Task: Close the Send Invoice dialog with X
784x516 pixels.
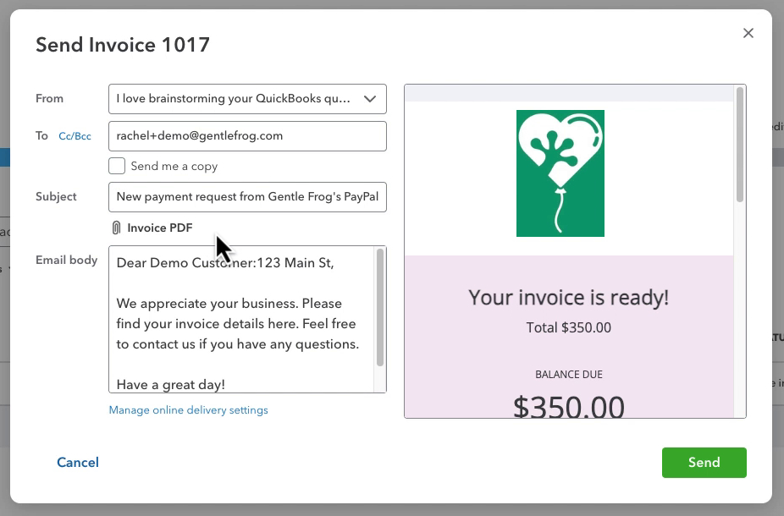Action: click(x=748, y=33)
